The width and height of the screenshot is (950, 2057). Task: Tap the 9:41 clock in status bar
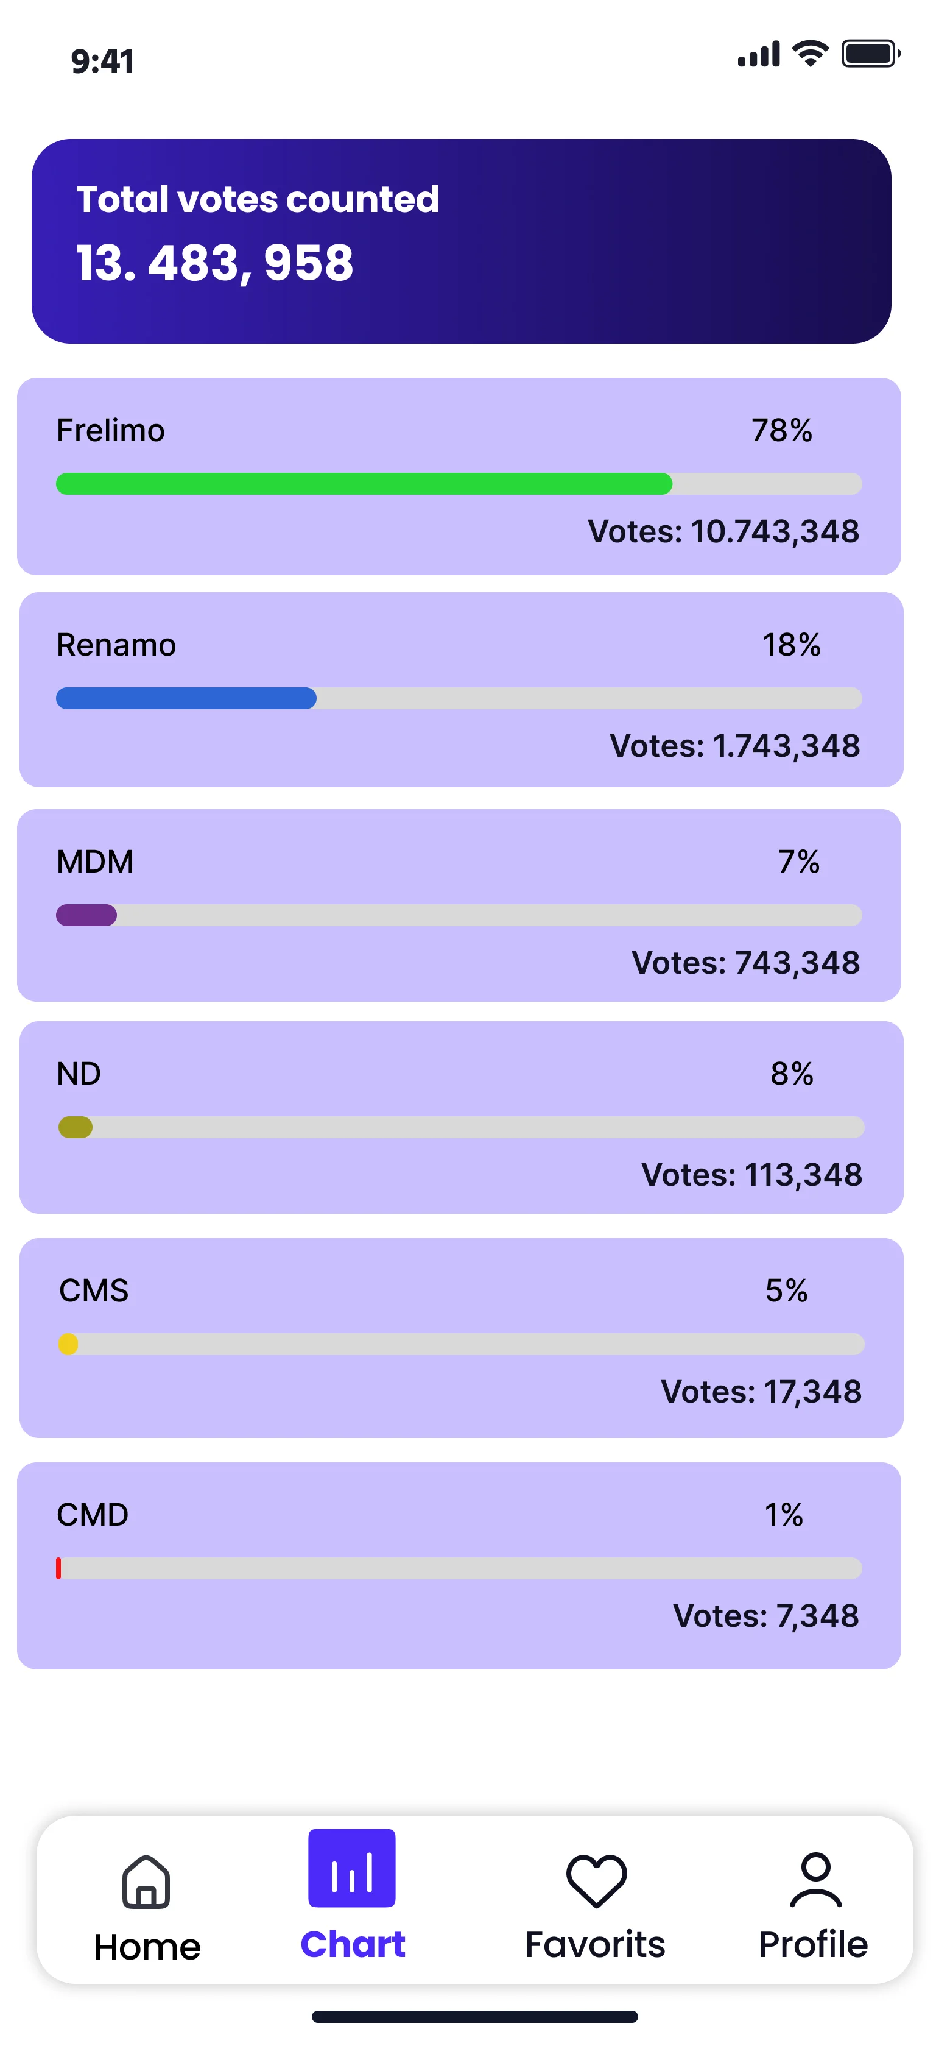[103, 62]
